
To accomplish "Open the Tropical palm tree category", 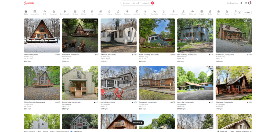I will tap(201, 12).
